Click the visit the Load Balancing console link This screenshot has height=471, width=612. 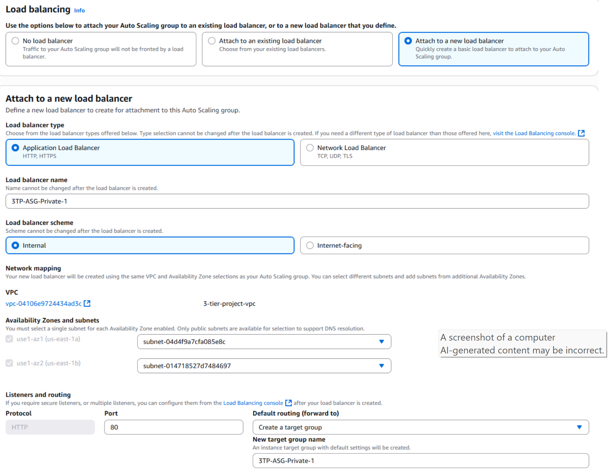point(534,133)
